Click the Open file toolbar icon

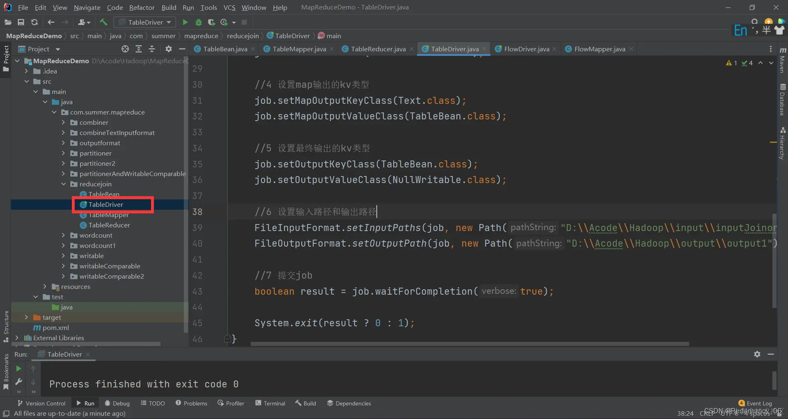click(8, 22)
